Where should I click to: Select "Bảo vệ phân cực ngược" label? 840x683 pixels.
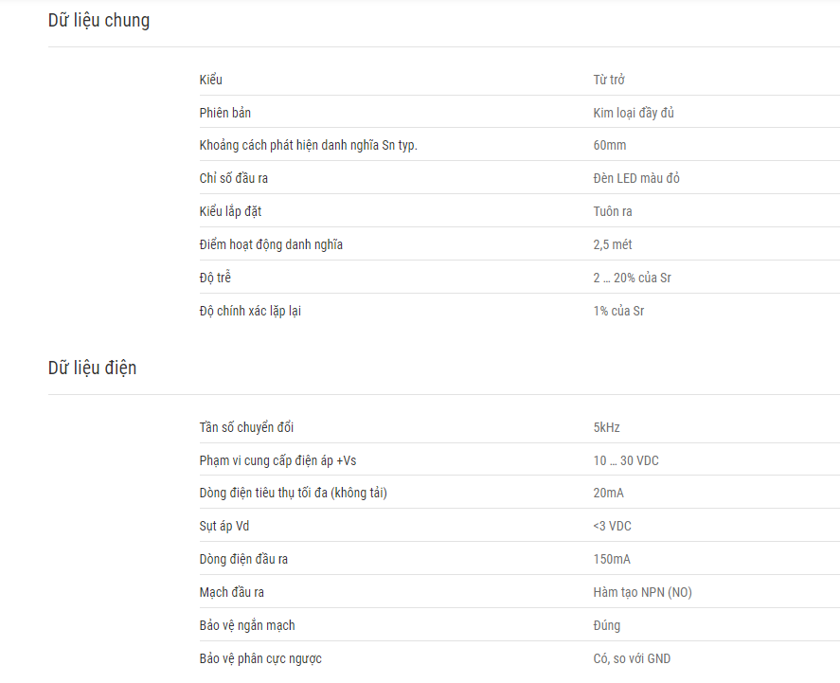tap(260, 659)
